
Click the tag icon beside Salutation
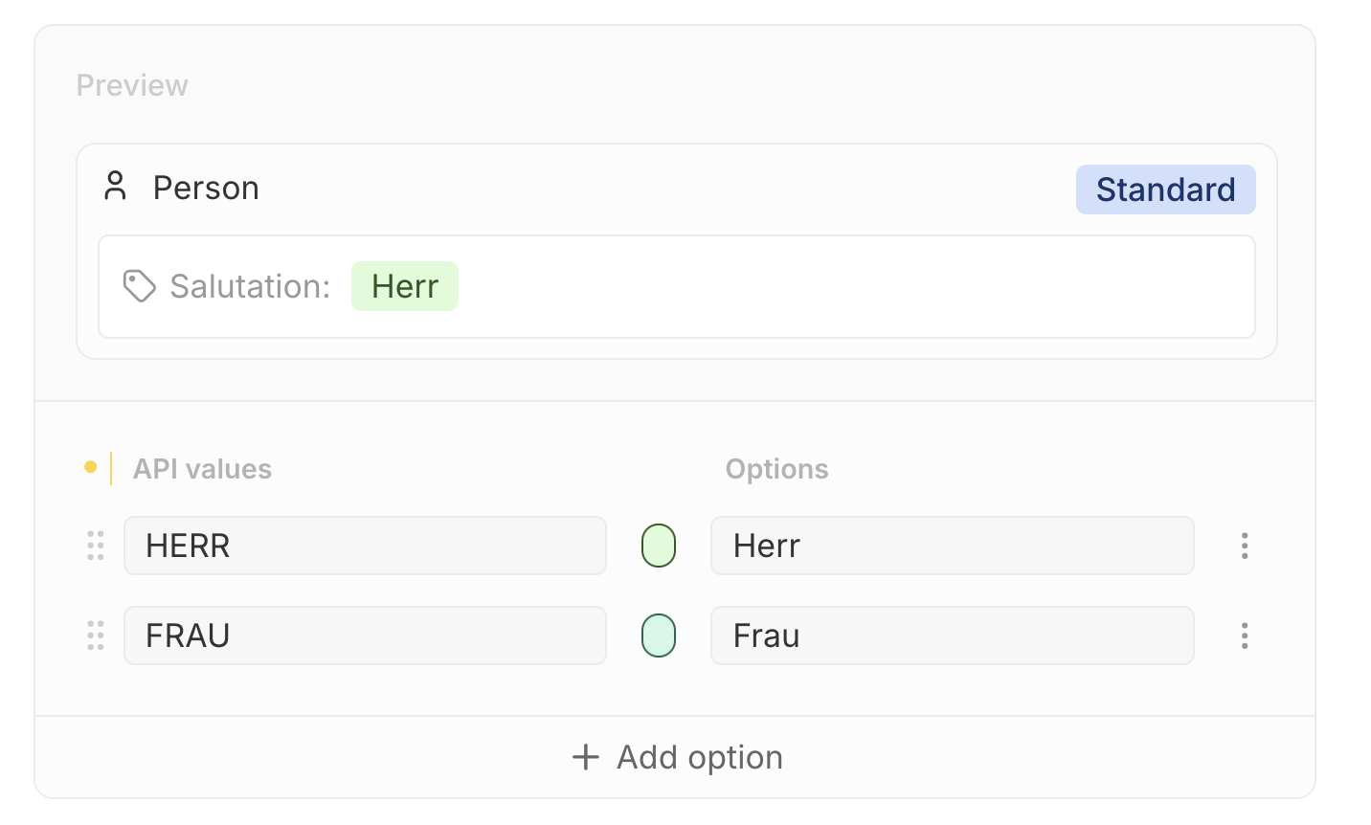pos(140,286)
